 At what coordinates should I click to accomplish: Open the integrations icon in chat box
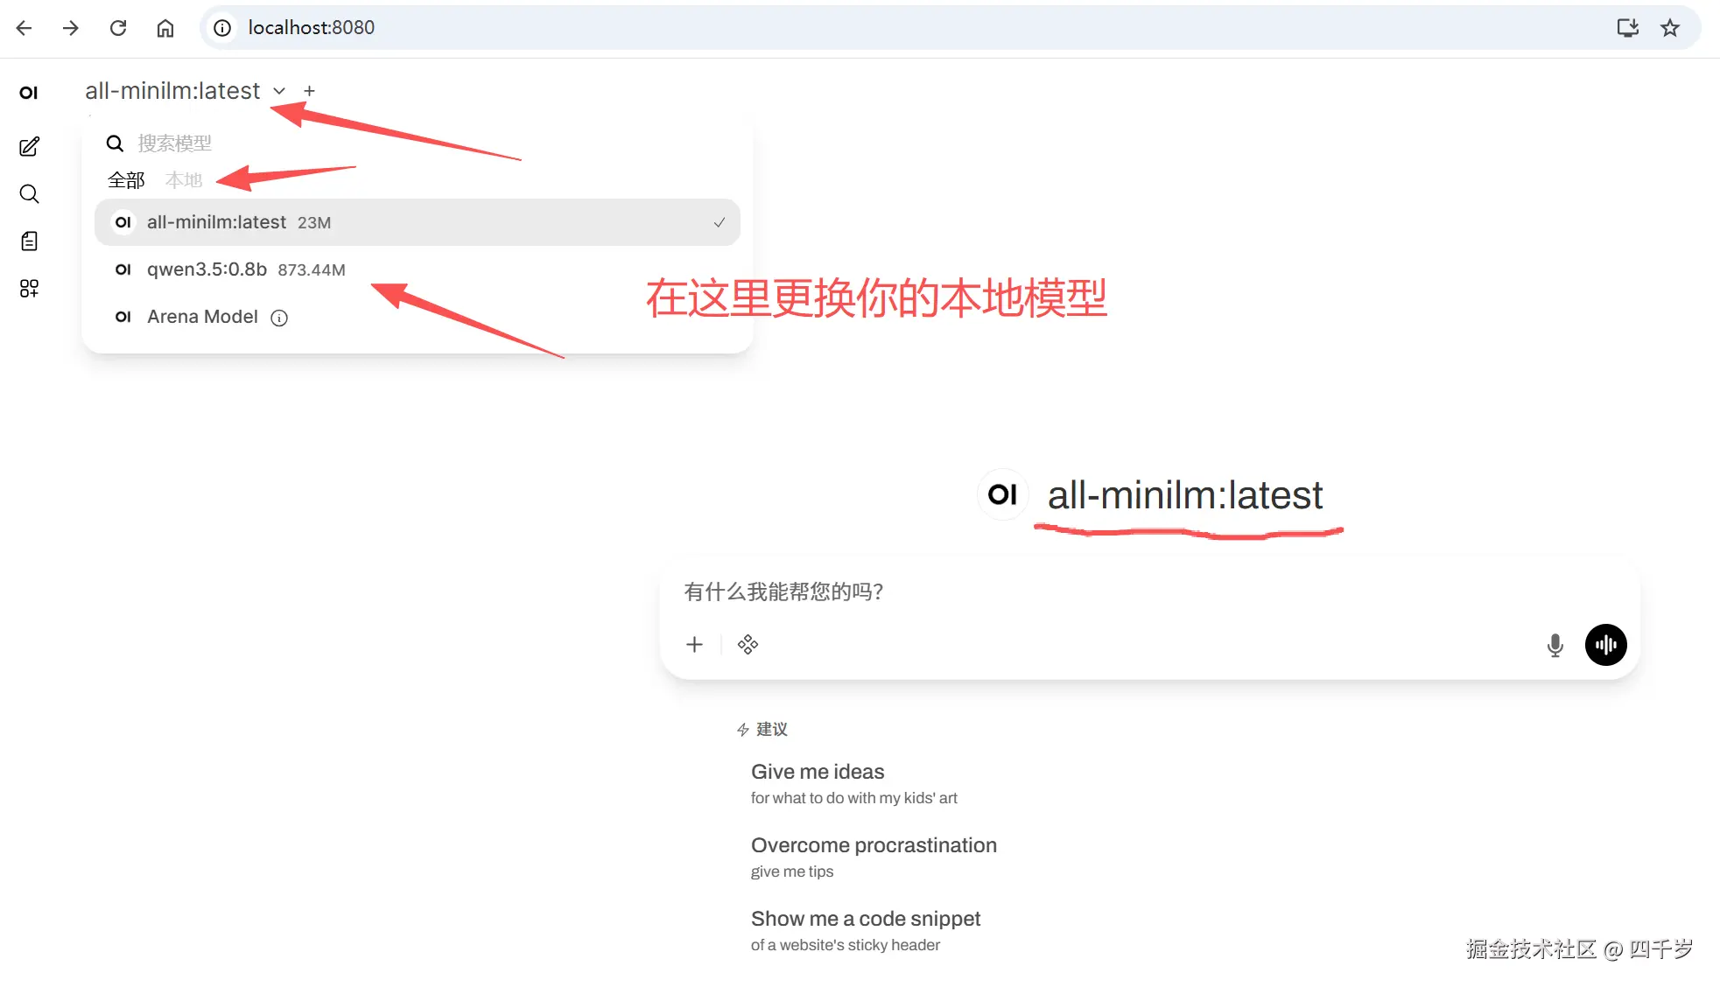click(x=748, y=645)
